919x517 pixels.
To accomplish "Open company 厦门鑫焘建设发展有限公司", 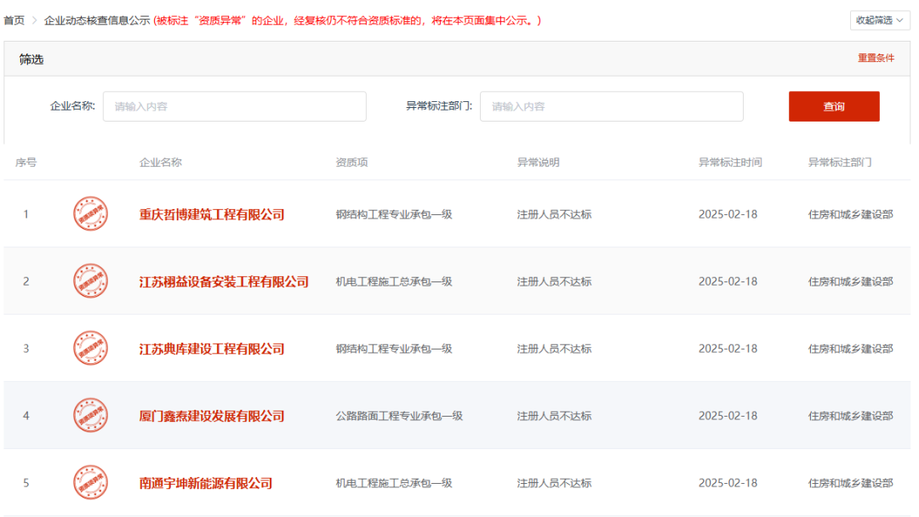I will tap(212, 416).
